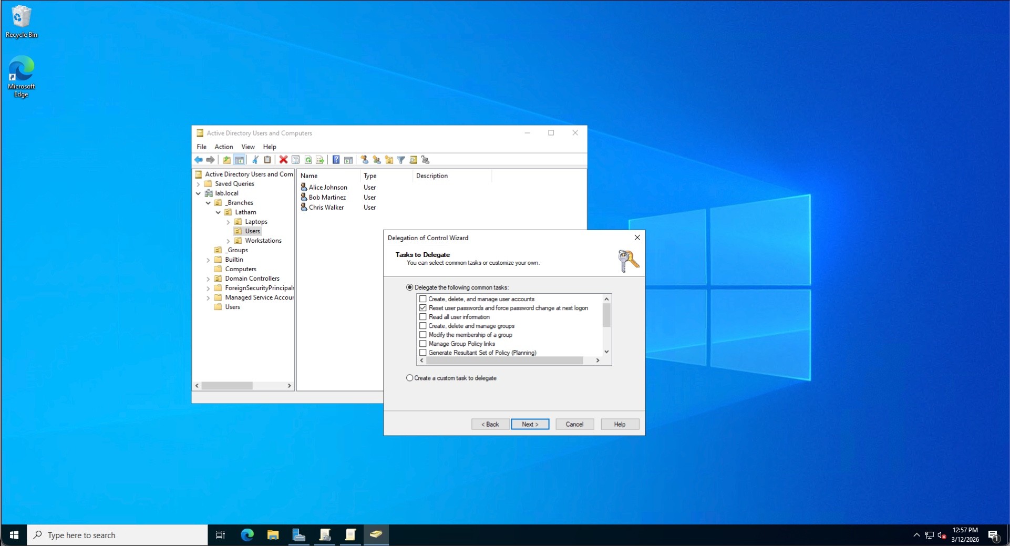Click the Filter funnel toolbar icon

pyautogui.click(x=401, y=160)
